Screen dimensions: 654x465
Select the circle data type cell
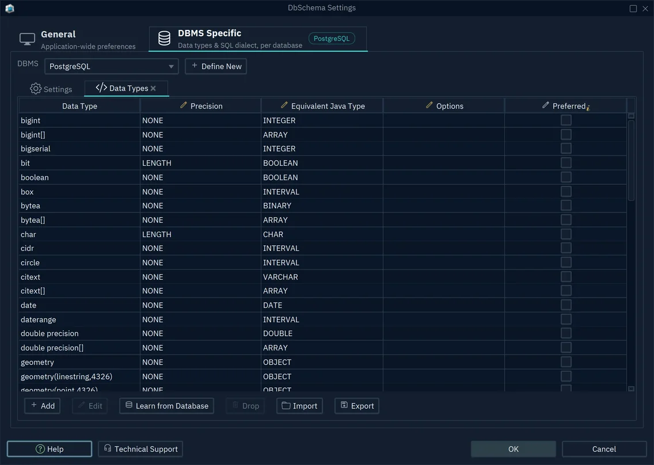coord(79,263)
